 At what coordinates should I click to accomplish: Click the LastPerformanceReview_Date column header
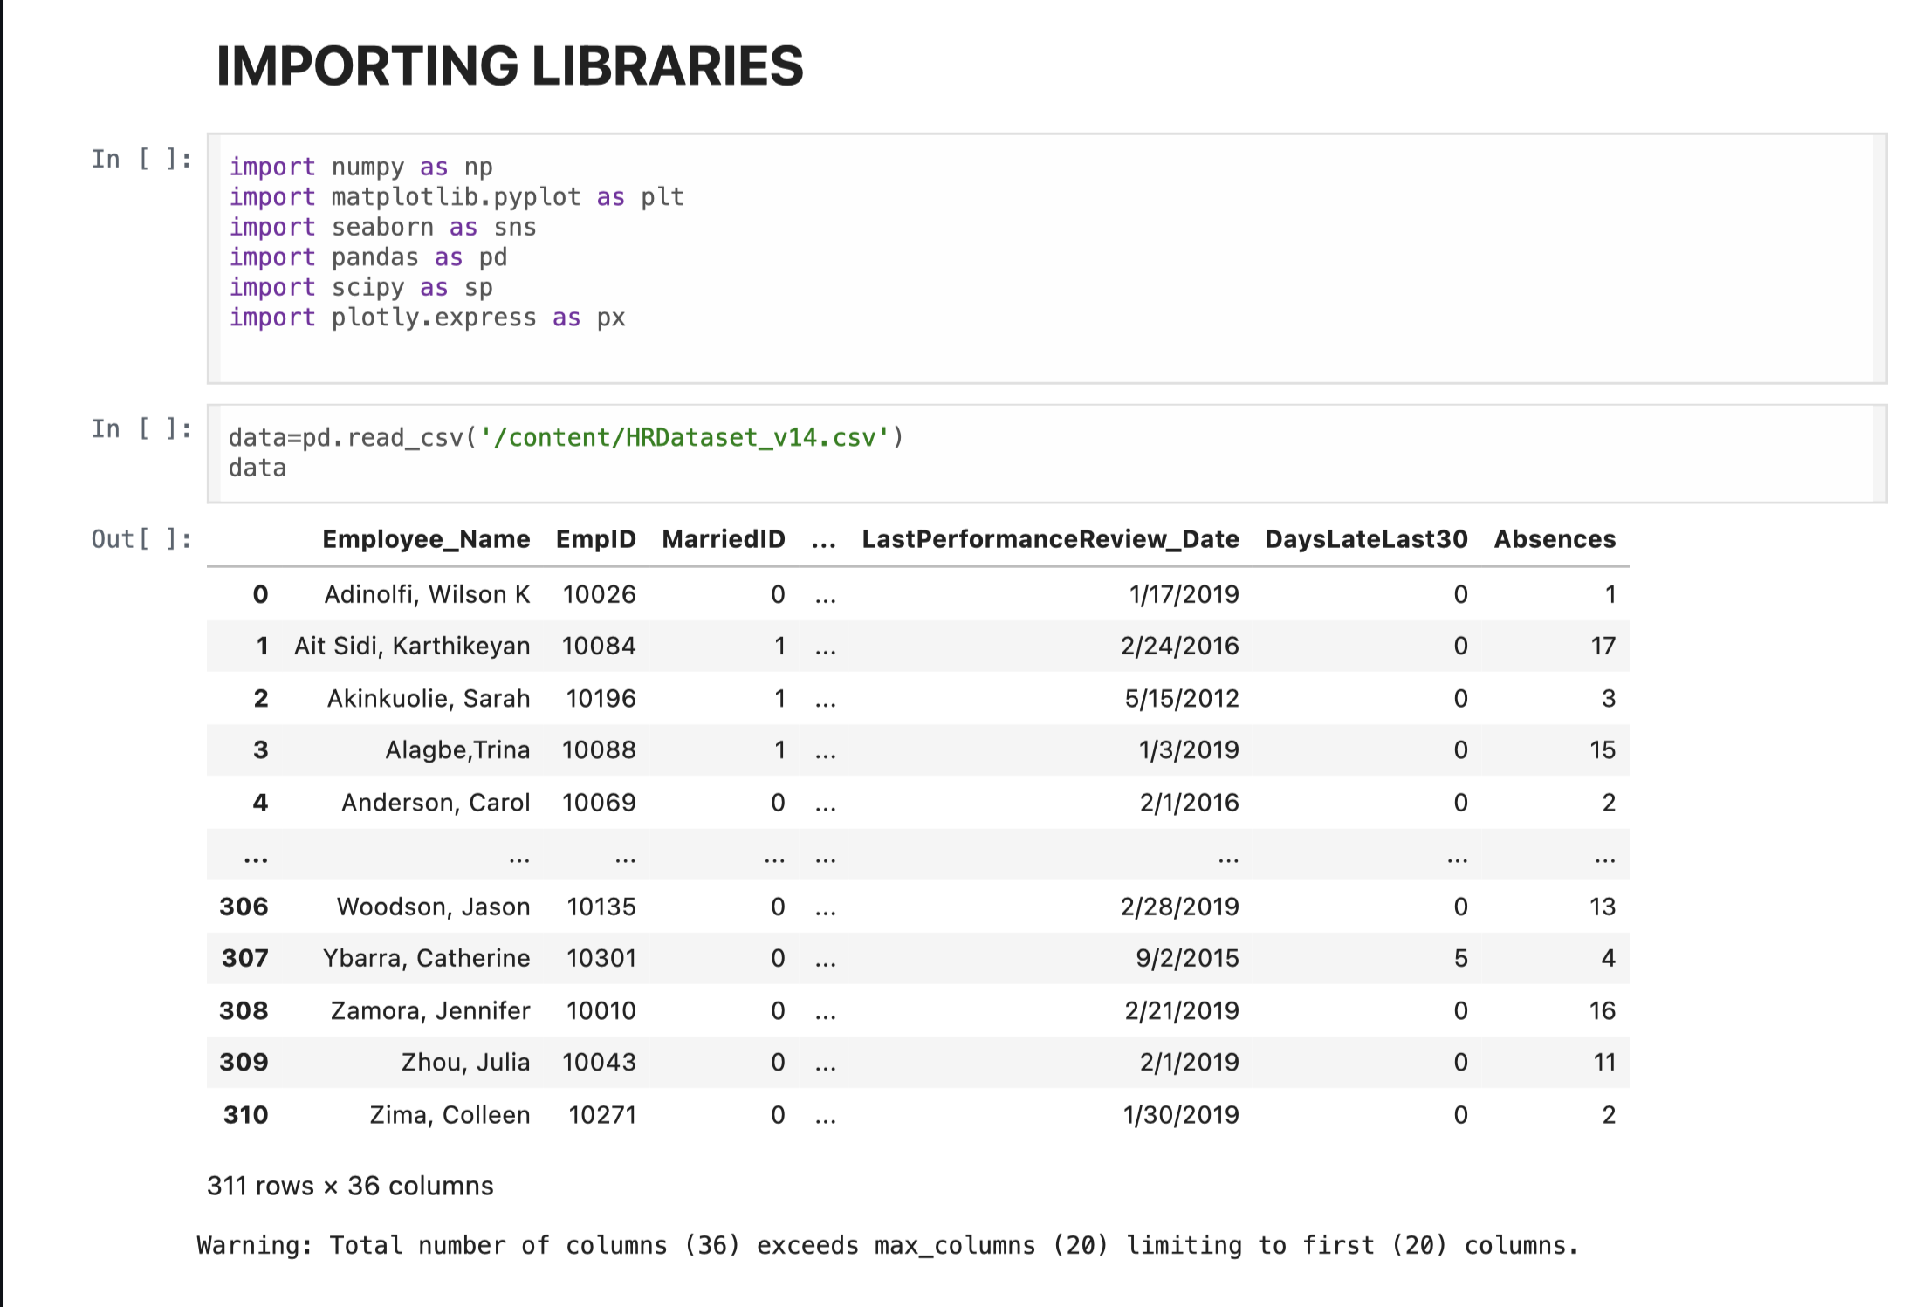(1050, 539)
